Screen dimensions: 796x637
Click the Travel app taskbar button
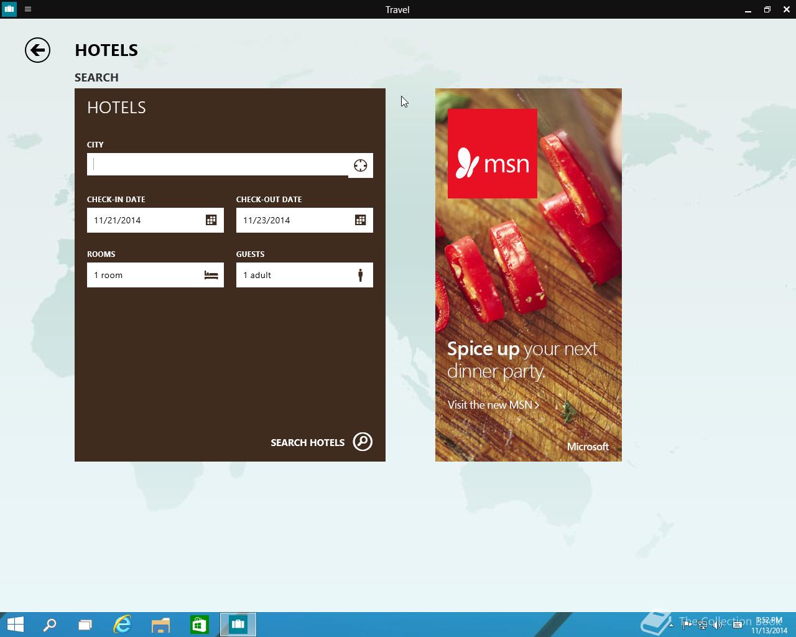pyautogui.click(x=238, y=625)
